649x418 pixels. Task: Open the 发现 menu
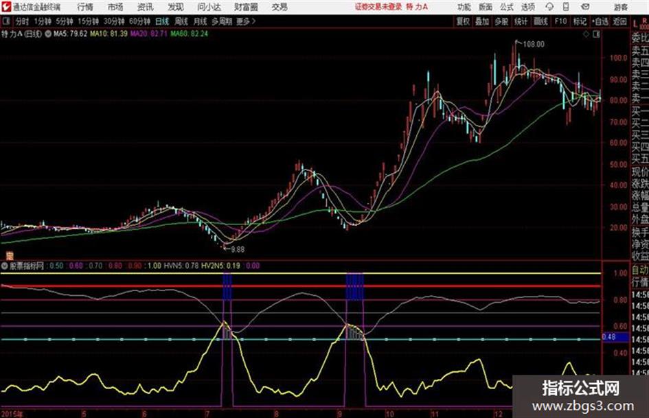[176, 7]
